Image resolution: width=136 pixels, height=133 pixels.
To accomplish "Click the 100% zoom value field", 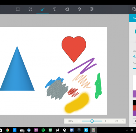I will pyautogui.click(x=70, y=121).
